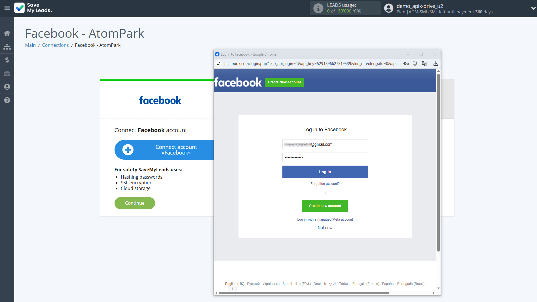Click the popup's horizontal scrollbar
This screenshot has height=302, width=537.
click(x=304, y=293)
